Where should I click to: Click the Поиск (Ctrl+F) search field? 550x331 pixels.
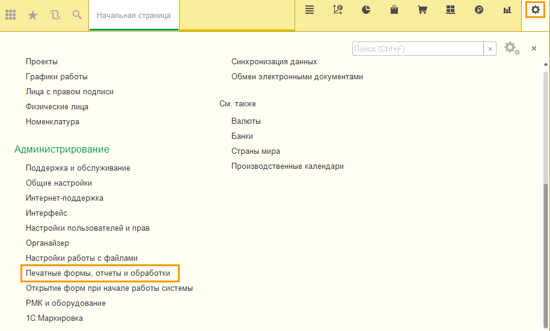[418, 49]
